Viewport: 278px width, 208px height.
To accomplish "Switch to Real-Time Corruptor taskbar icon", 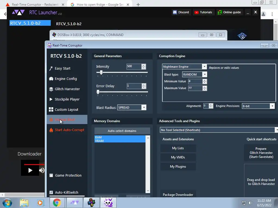I will [x=108, y=203].
